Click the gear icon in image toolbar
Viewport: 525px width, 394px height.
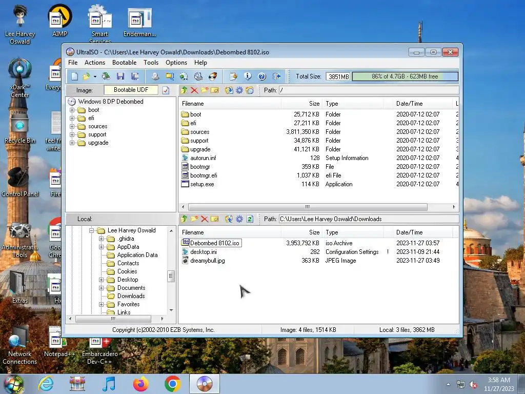click(239, 90)
